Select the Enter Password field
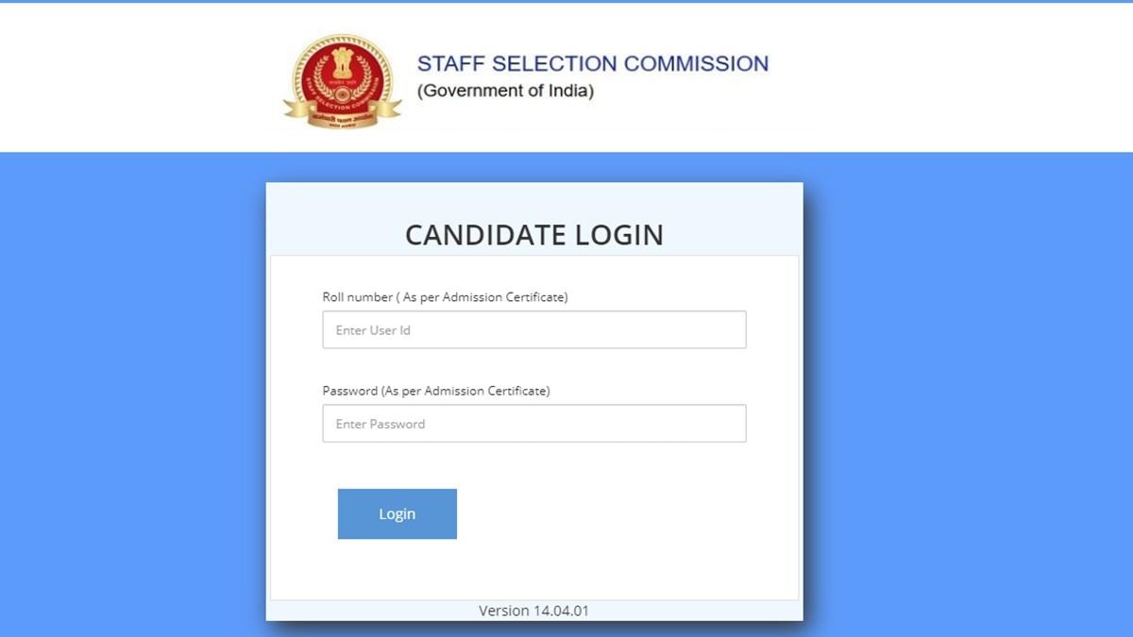 click(x=533, y=423)
